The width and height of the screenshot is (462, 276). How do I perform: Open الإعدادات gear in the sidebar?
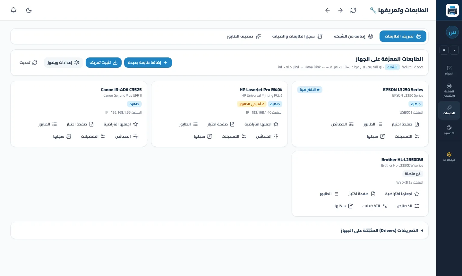(449, 157)
